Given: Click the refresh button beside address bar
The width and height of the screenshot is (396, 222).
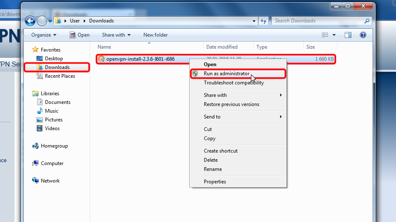Looking at the screenshot, I should [263, 21].
